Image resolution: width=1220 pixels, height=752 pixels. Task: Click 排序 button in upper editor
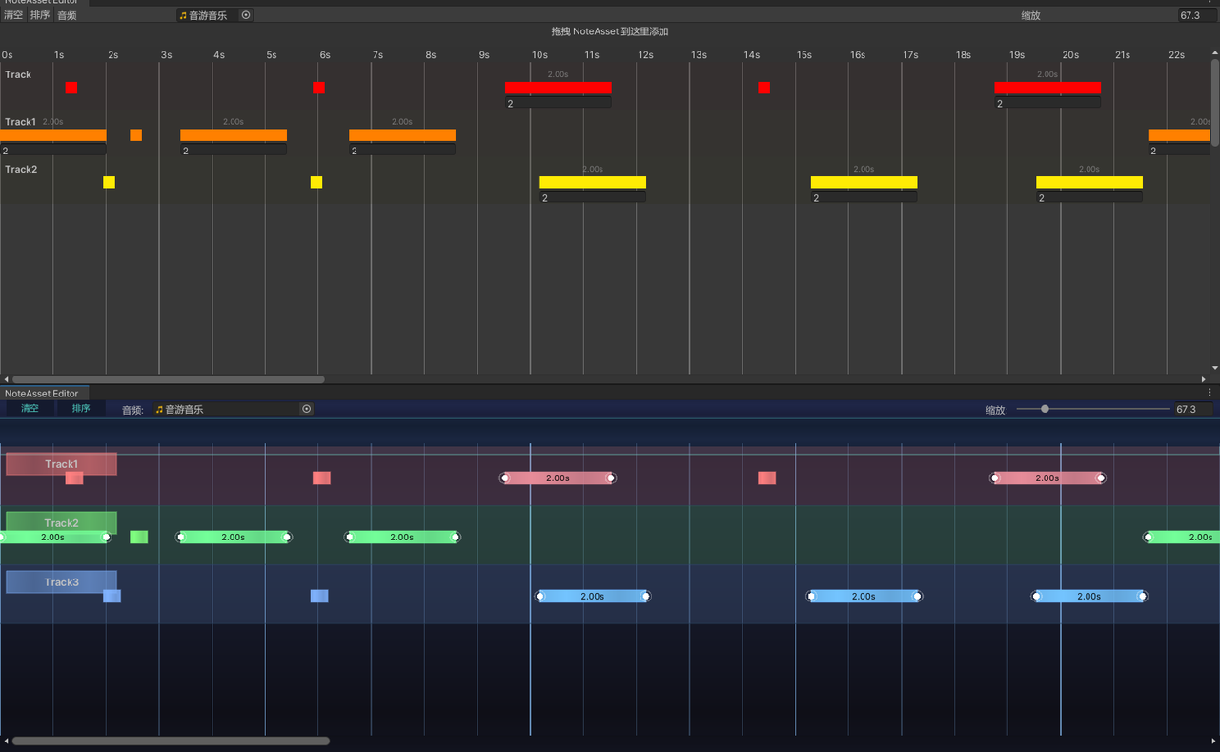[40, 15]
